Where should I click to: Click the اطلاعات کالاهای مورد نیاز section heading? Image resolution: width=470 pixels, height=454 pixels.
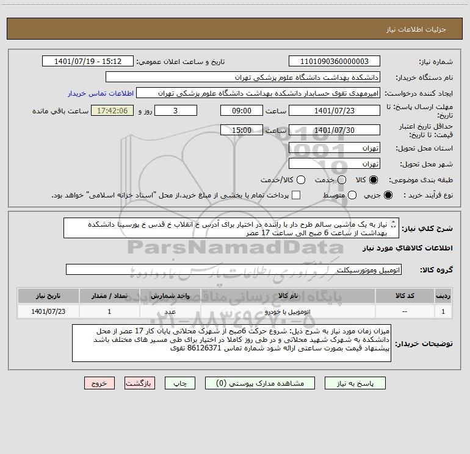407,248
